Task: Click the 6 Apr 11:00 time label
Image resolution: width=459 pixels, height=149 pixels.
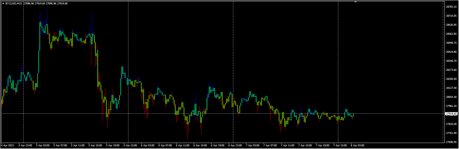Action: click(x=183, y=145)
